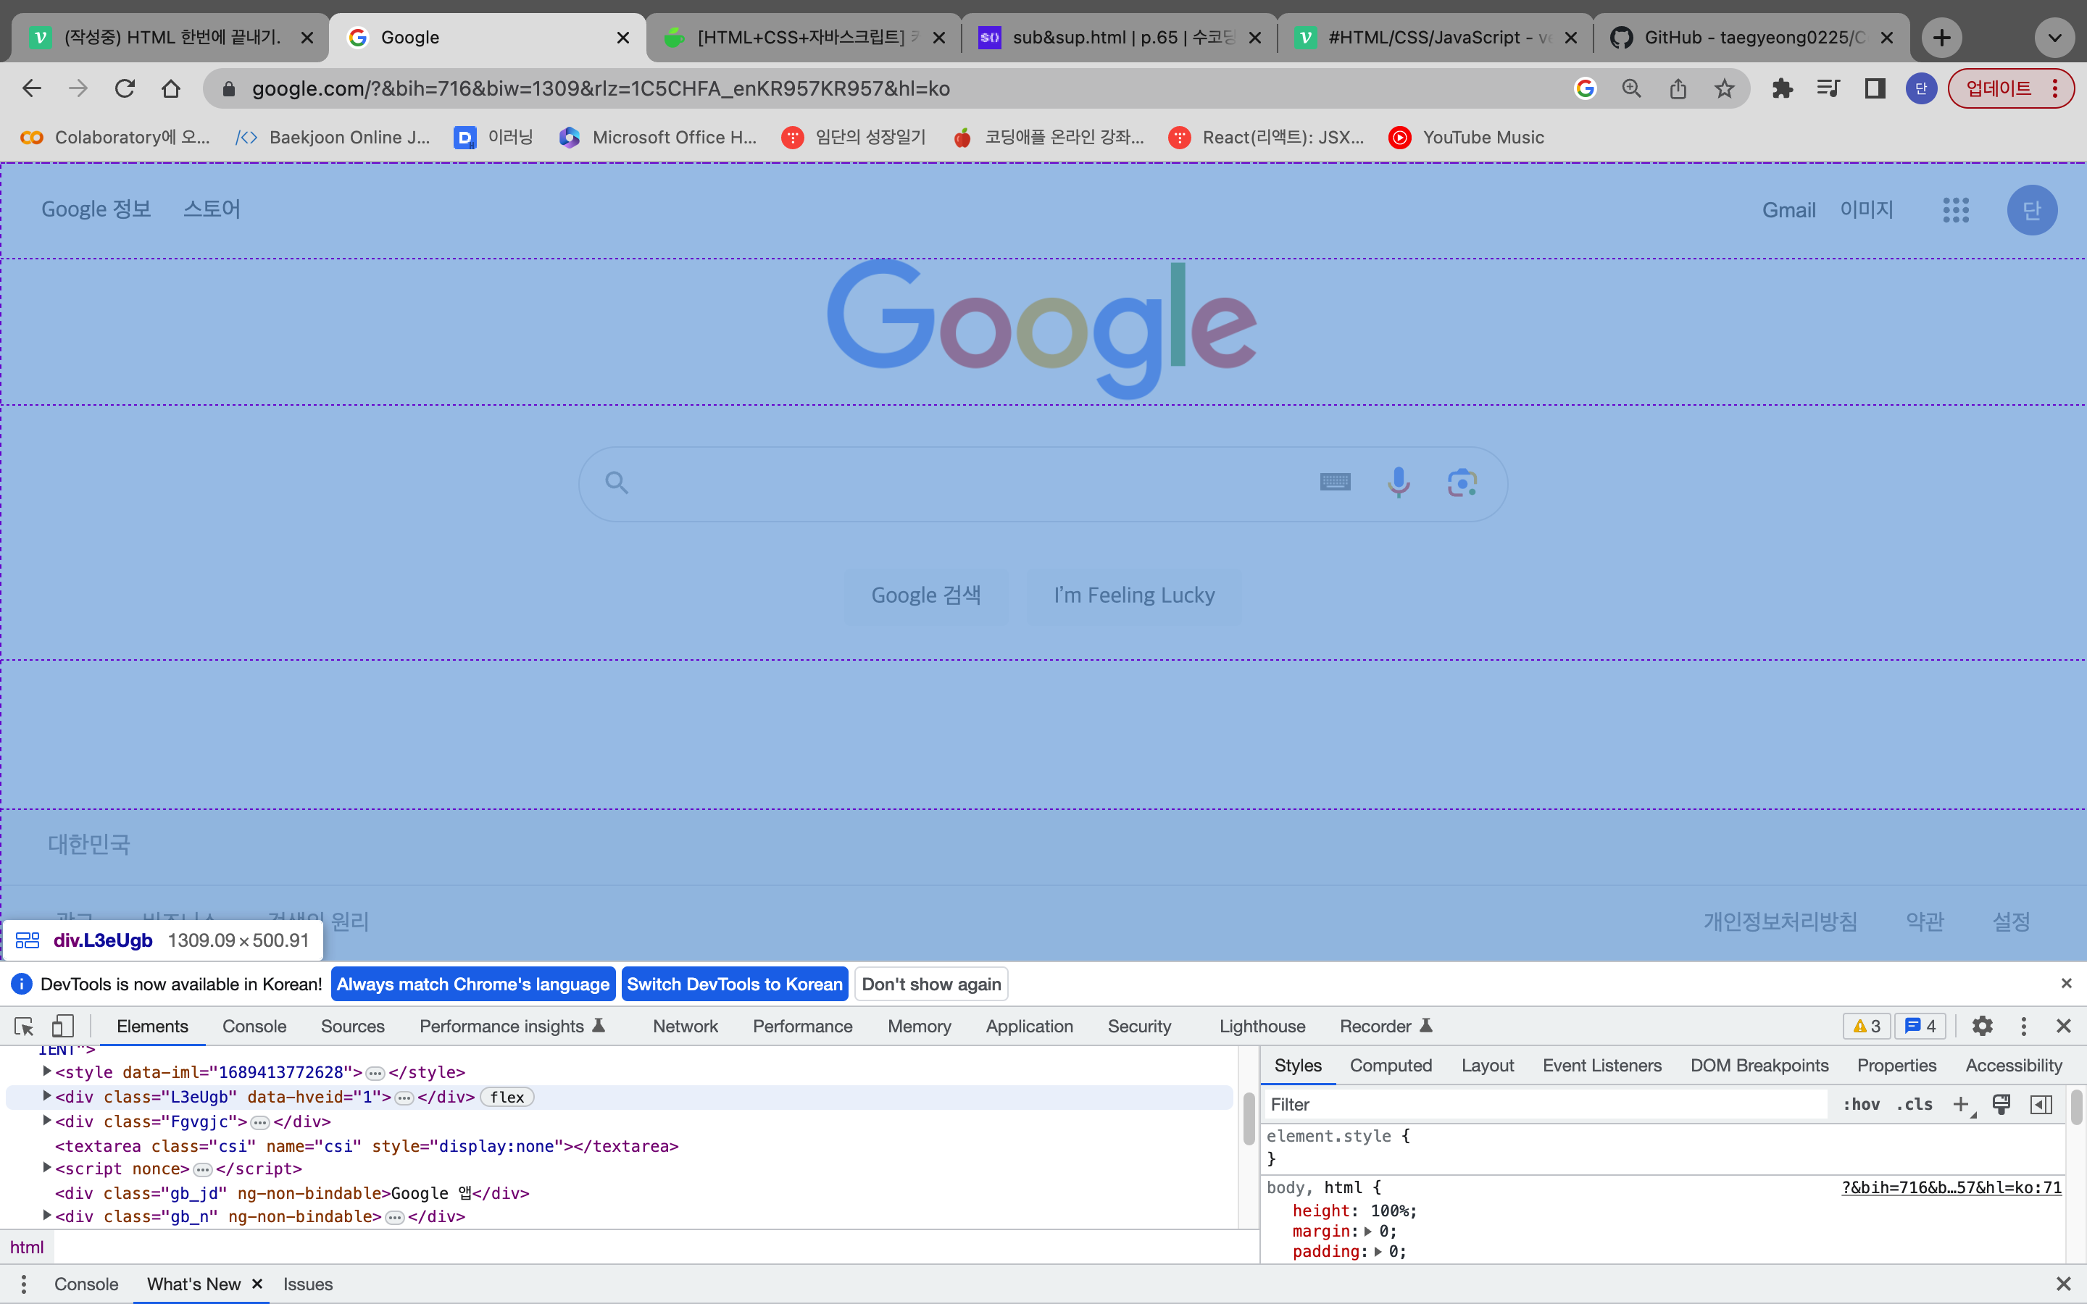Open DevTools customize three-dot menu
This screenshot has width=2087, height=1304.
click(2023, 1027)
